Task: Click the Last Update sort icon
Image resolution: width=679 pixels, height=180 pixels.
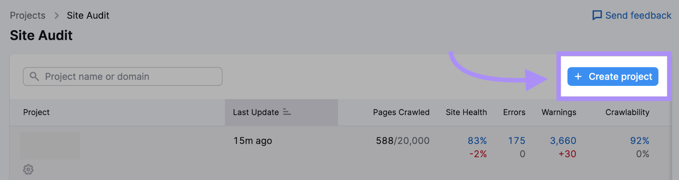Action: [x=287, y=112]
